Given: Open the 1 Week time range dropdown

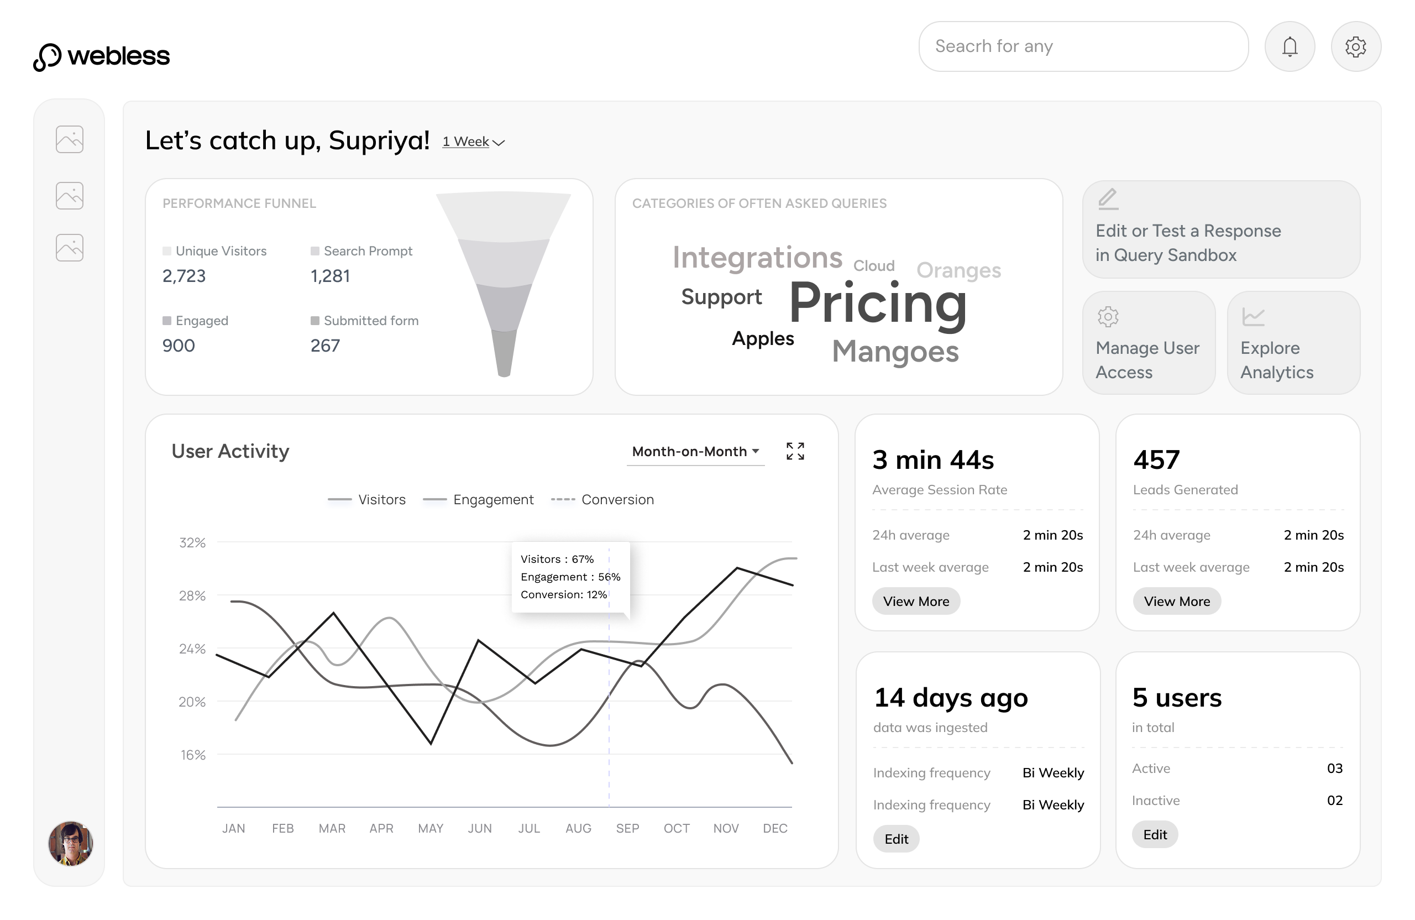Looking at the screenshot, I should point(473,142).
